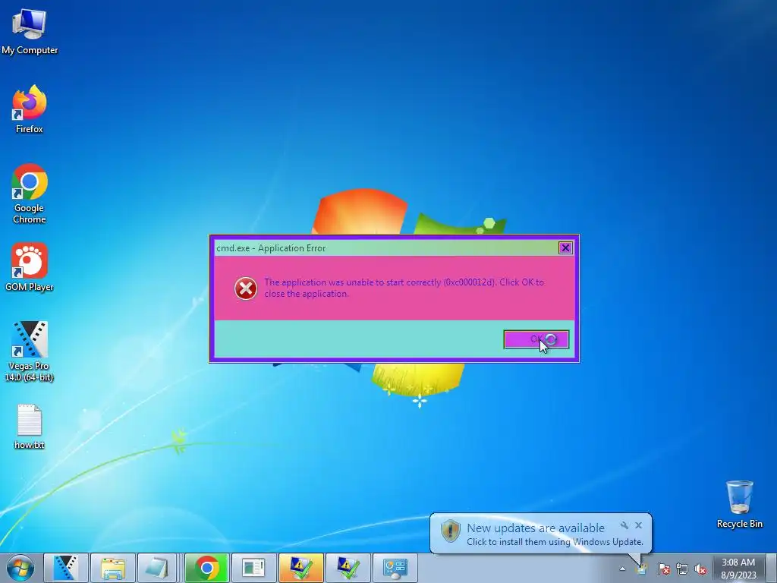Open the clock showing 3:08 AM
This screenshot has width=777, height=583.
click(738, 569)
